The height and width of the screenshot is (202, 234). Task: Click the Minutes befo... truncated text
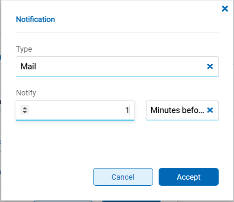pyautogui.click(x=177, y=110)
